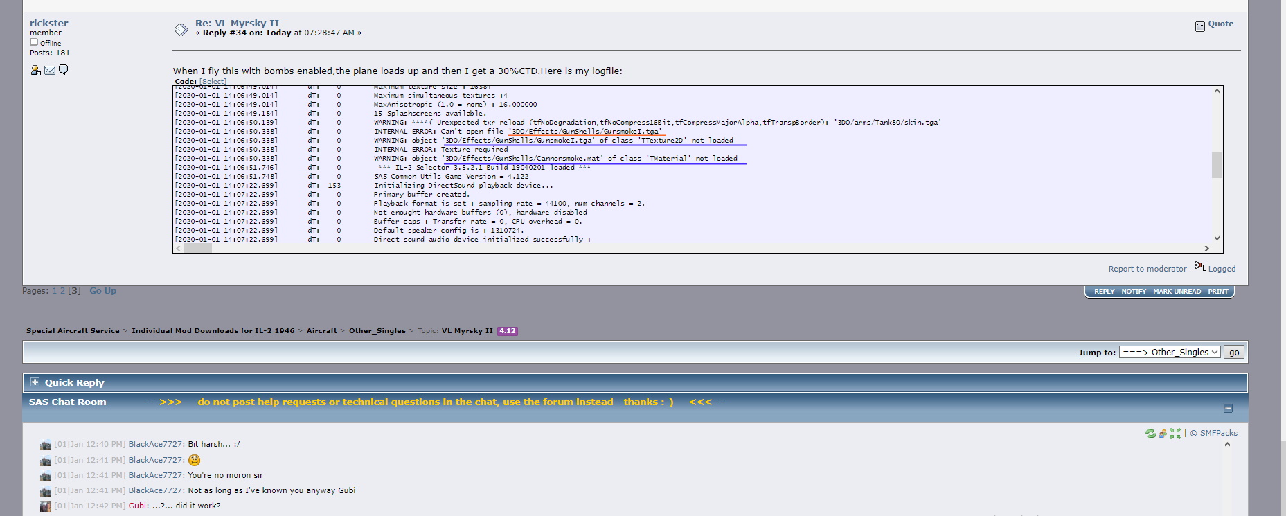This screenshot has width=1286, height=516.
Task: Open Individual Mod Downloads for IL-2 1946 breadcrumb
Action: 213,331
